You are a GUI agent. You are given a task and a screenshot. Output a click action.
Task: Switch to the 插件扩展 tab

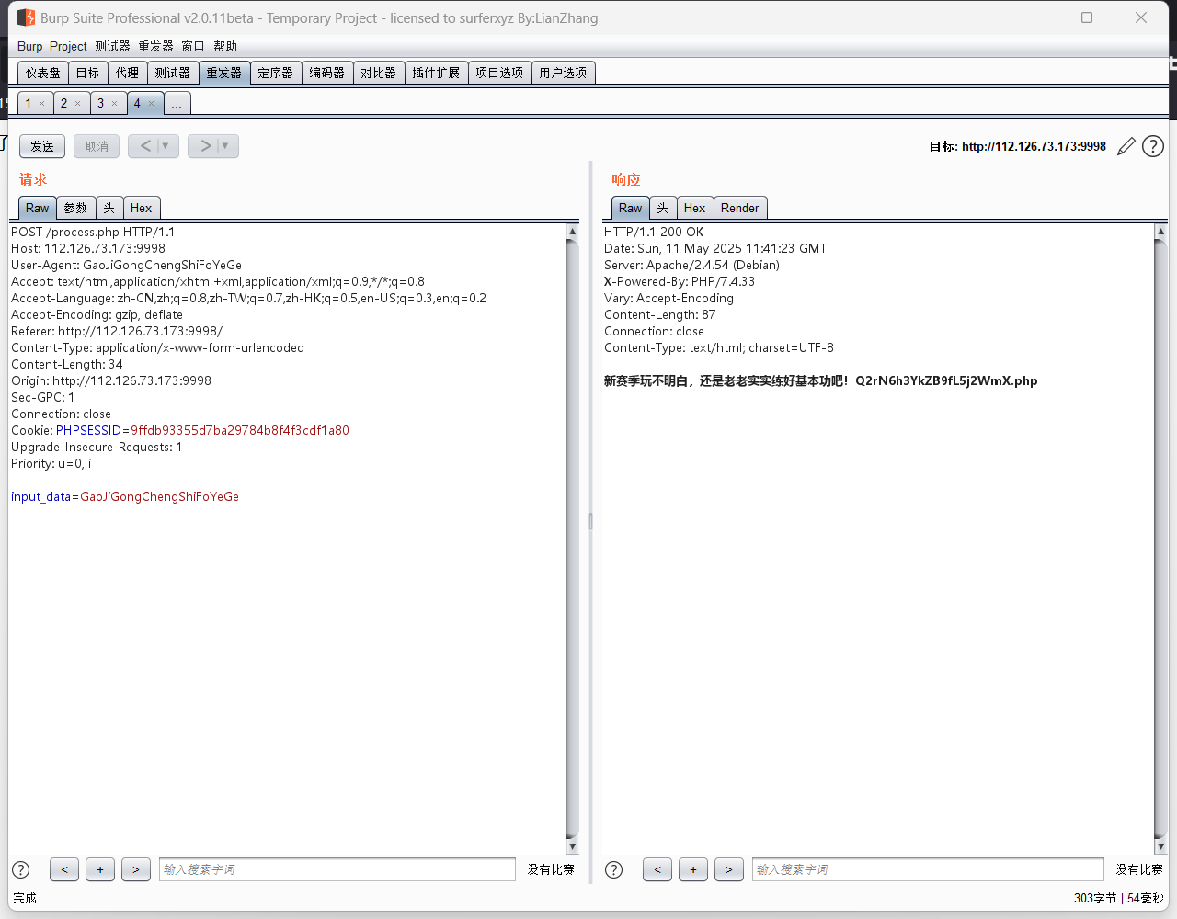click(436, 73)
